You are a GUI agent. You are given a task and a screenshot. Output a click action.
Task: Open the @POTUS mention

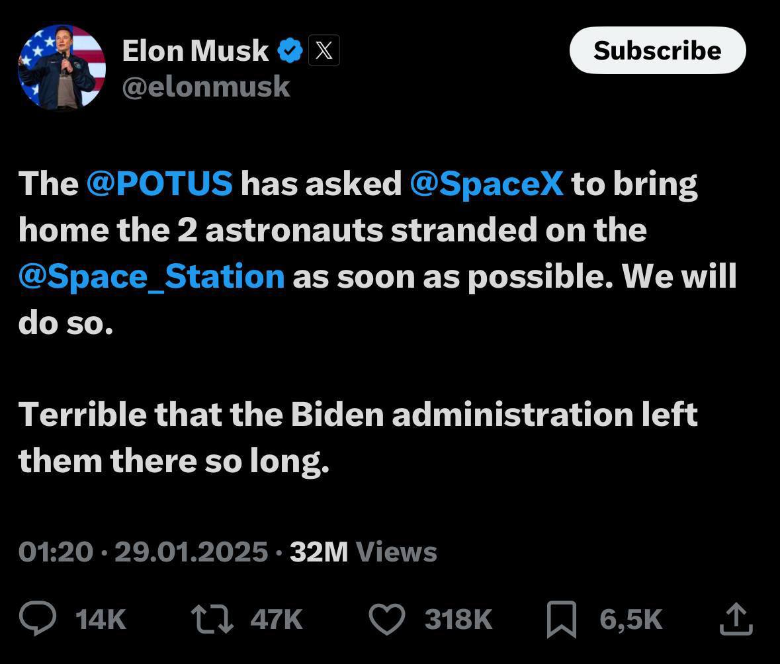point(159,183)
